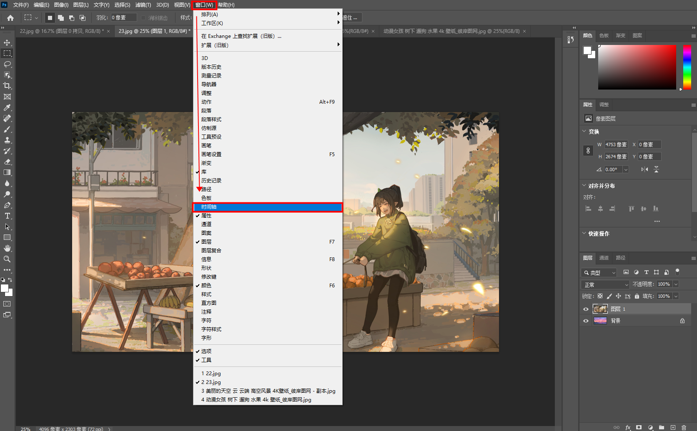Click the Align top edges icon
This screenshot has height=431, width=697.
coord(632,209)
